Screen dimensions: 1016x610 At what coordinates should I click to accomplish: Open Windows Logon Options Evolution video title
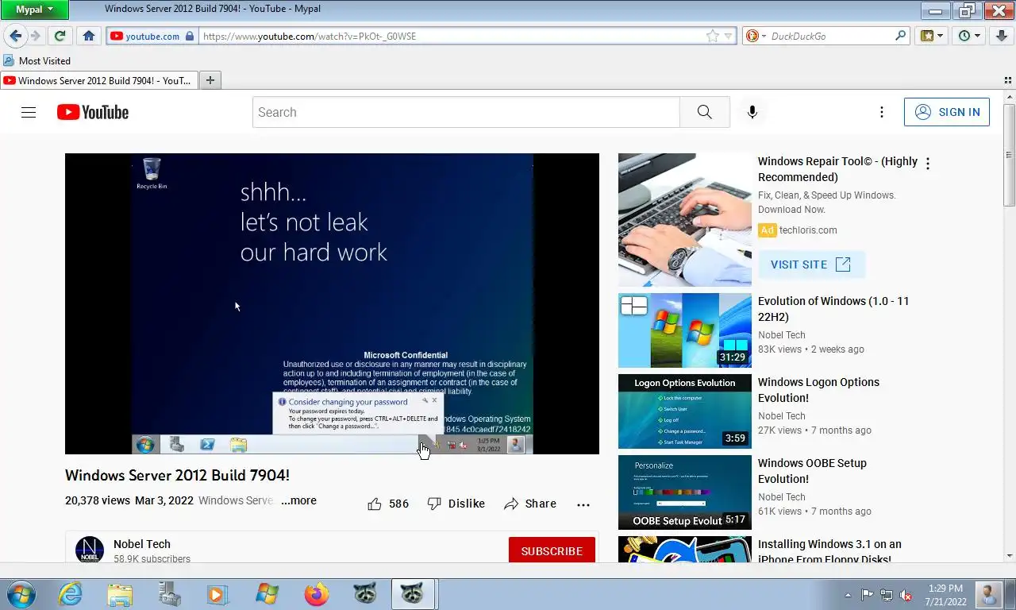(818, 390)
